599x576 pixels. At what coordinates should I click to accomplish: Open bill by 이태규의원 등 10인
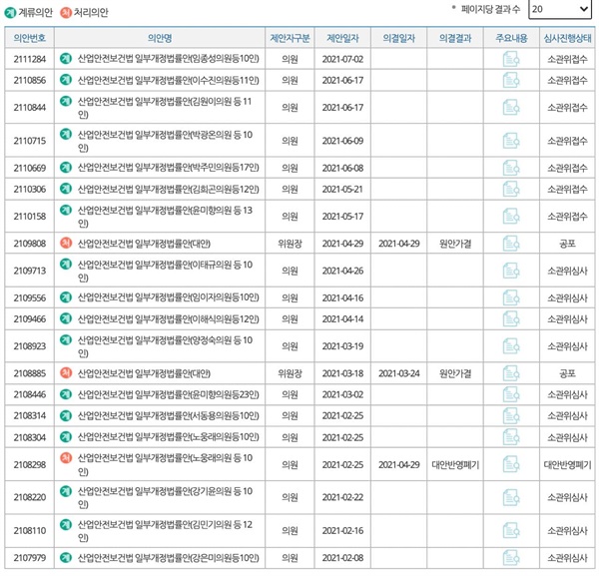tap(165, 271)
